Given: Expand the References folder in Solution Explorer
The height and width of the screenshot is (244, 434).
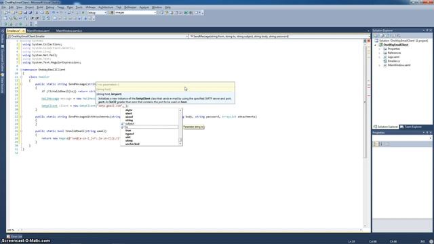Looking at the screenshot, I should point(380,53).
